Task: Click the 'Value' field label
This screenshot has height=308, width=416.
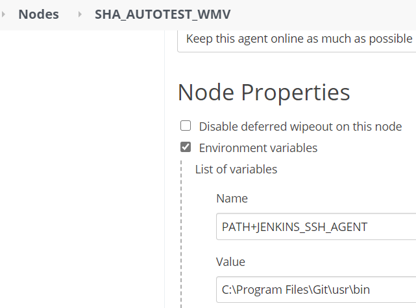Action: pos(230,262)
